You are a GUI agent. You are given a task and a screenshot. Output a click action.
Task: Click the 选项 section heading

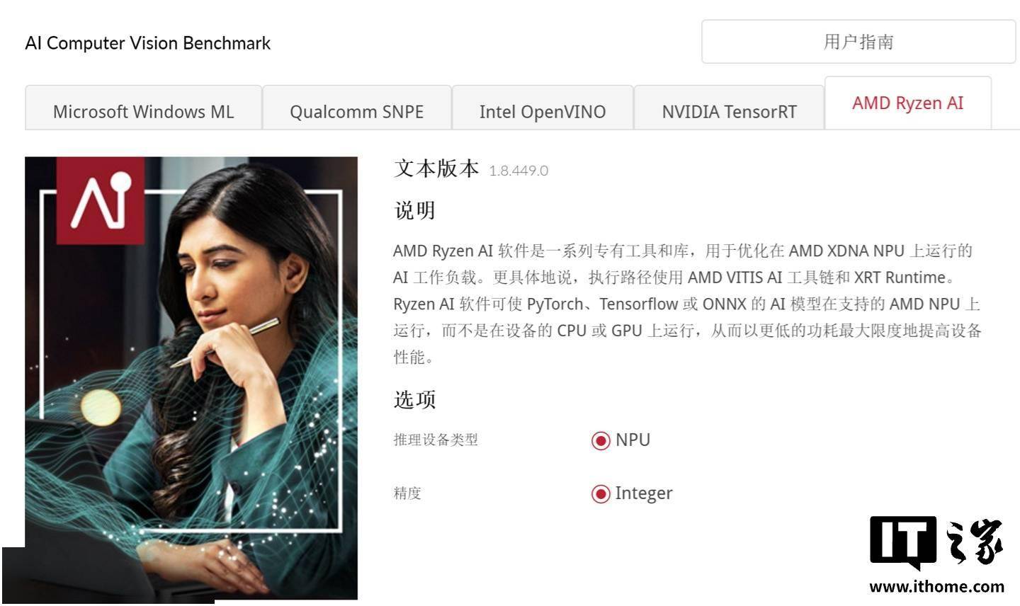coord(414,399)
